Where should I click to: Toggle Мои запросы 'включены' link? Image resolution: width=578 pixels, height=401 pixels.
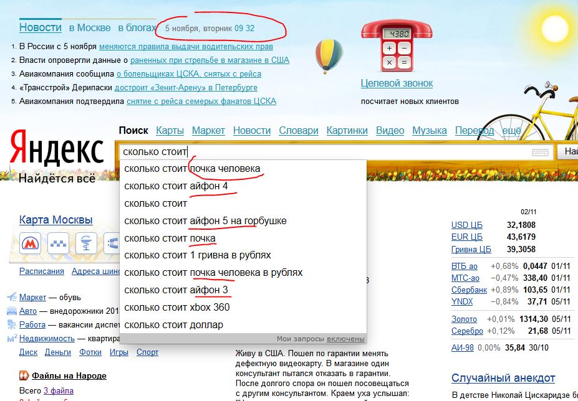click(x=345, y=339)
